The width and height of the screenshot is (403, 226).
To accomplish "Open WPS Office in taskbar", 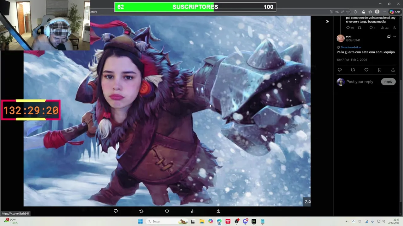I will 228,221.
